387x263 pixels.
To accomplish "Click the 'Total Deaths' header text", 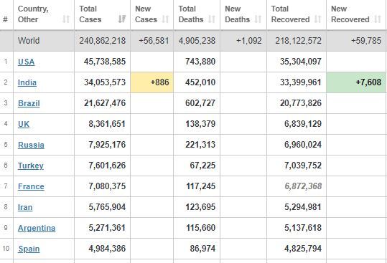I will [191, 14].
